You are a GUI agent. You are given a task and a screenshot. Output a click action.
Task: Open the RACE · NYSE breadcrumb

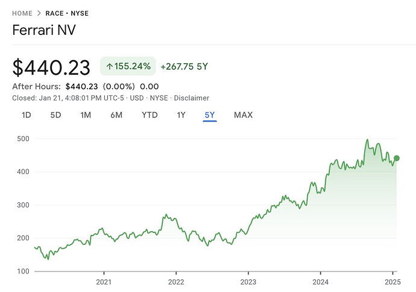(x=67, y=13)
